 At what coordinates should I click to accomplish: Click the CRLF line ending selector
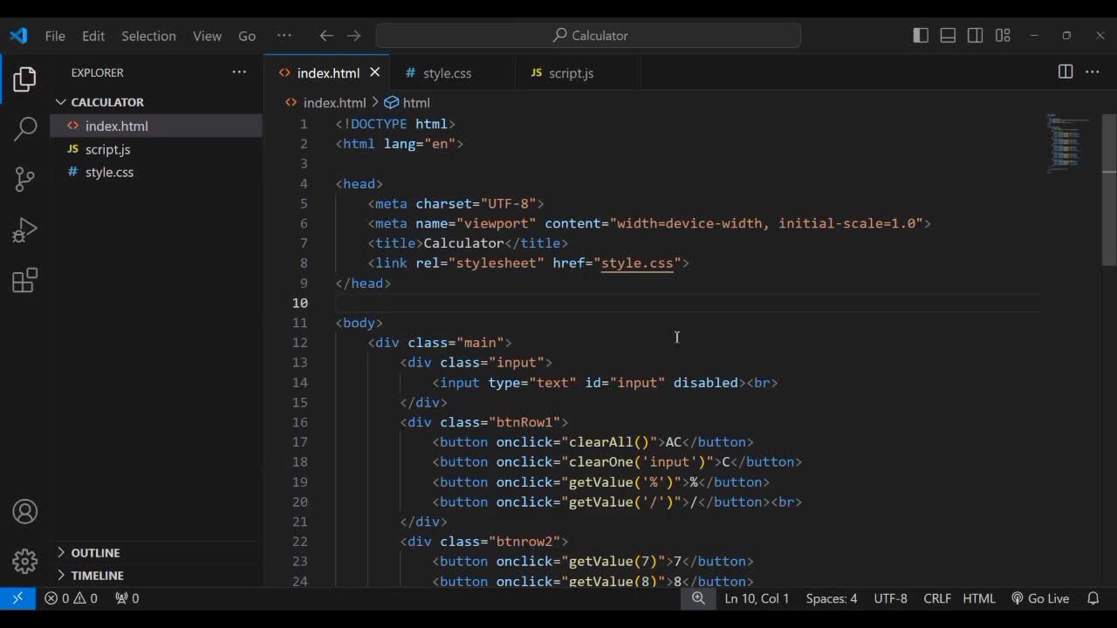[x=937, y=598]
